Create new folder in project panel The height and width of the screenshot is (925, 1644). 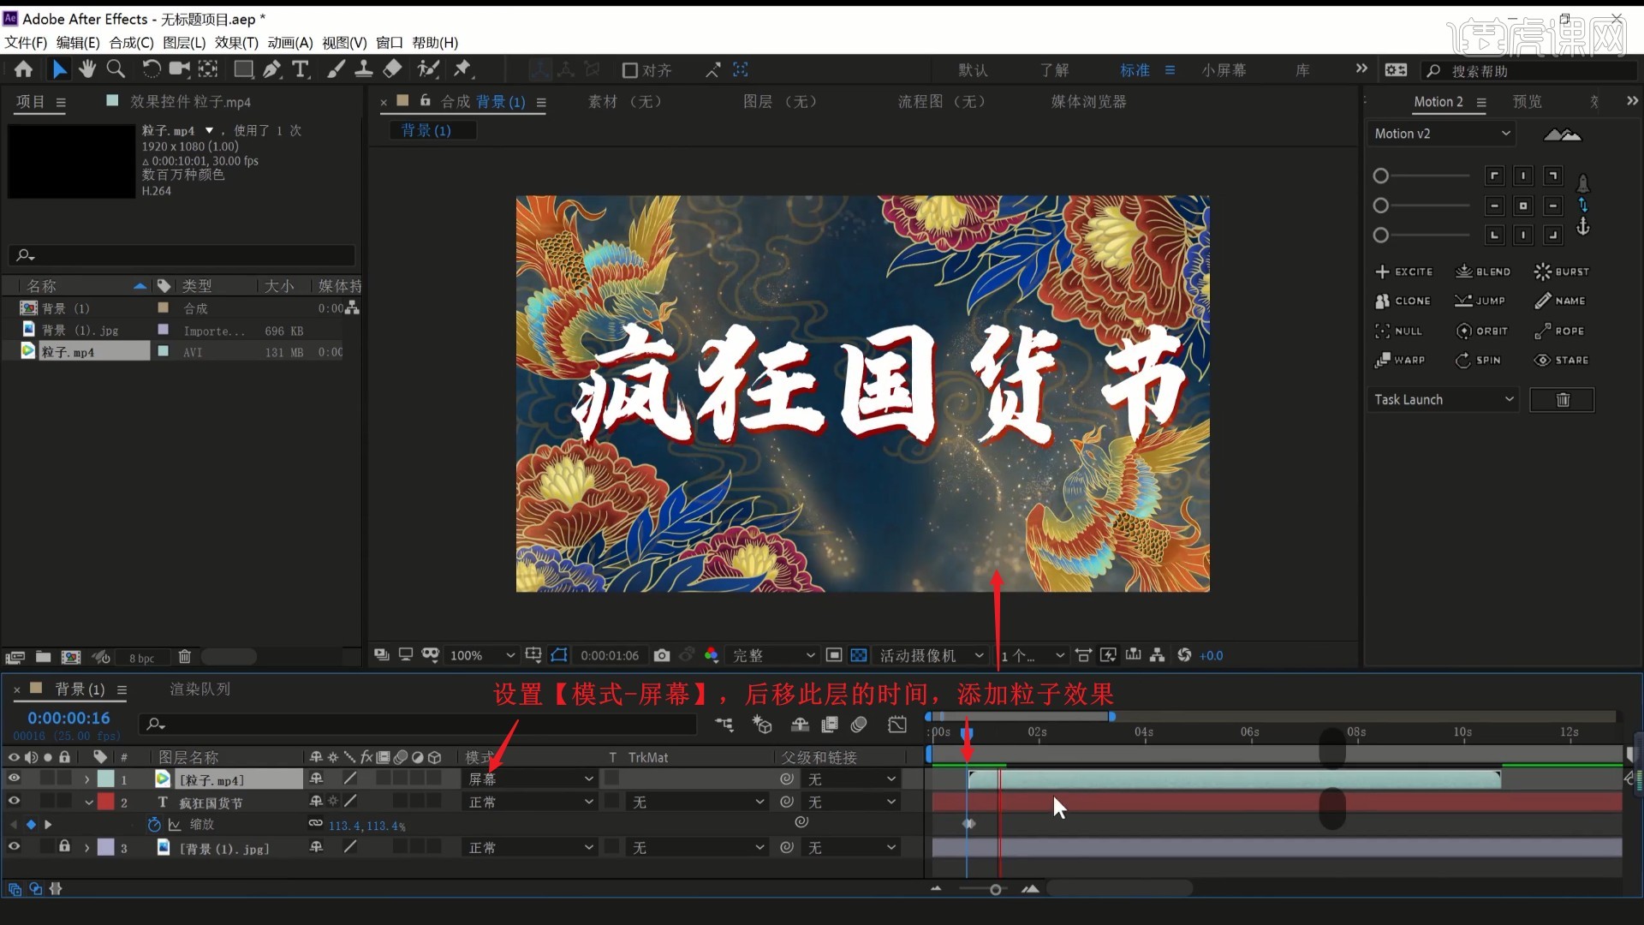coord(43,657)
